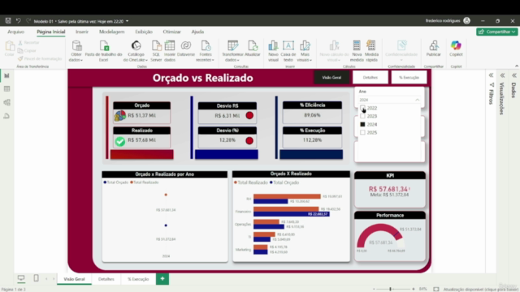The width and height of the screenshot is (520, 292).
Task: Check the 2025 year option
Action: (x=362, y=132)
